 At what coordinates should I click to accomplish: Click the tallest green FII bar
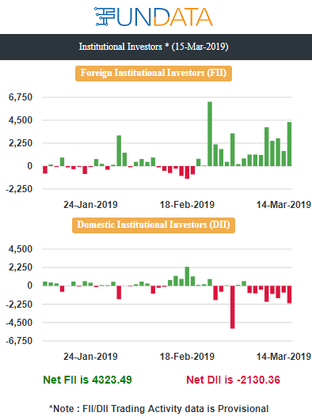coord(210,134)
